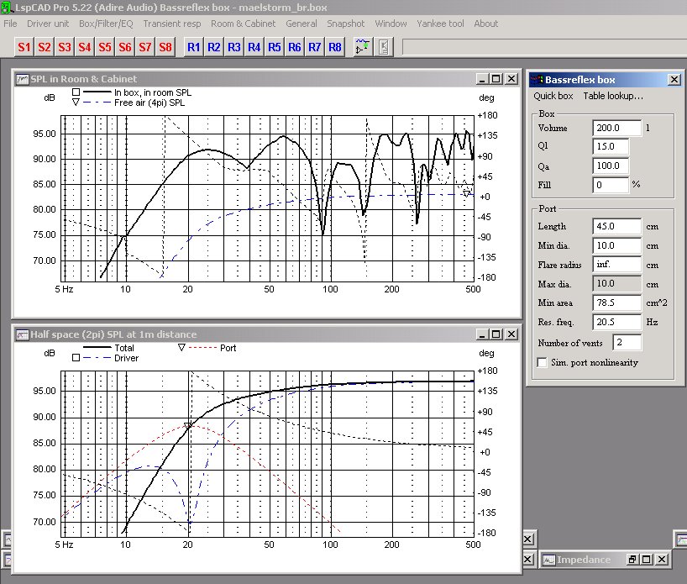
Task: Enable Sim. port nonlinearity checkbox
Action: coord(543,362)
